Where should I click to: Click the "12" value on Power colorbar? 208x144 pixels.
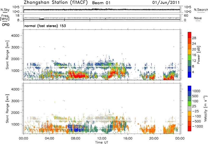[194, 61]
